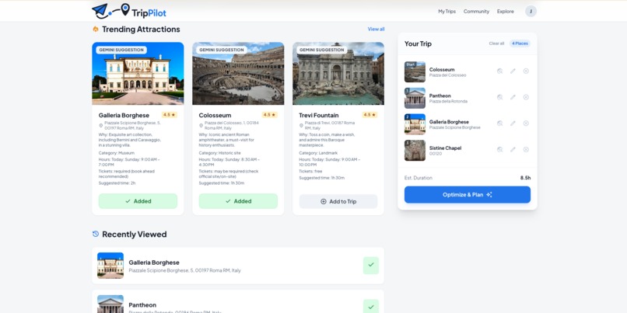Click the location pin on Trevi Fountain card

(301, 125)
